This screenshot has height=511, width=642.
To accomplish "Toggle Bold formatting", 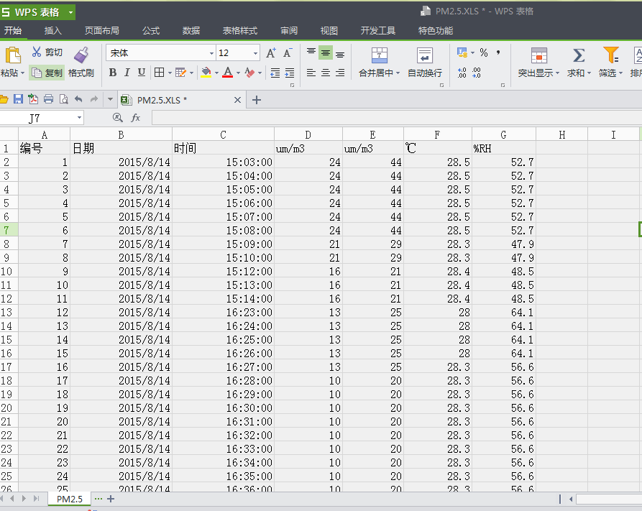I will point(113,73).
